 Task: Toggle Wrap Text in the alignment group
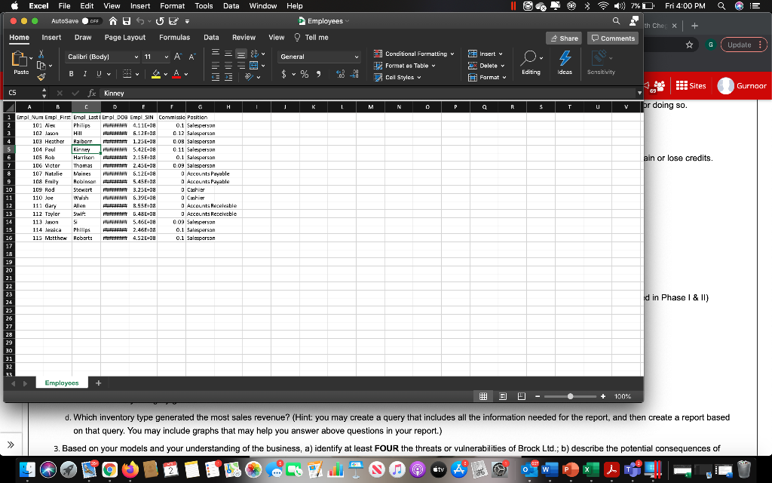pyautogui.click(x=253, y=54)
